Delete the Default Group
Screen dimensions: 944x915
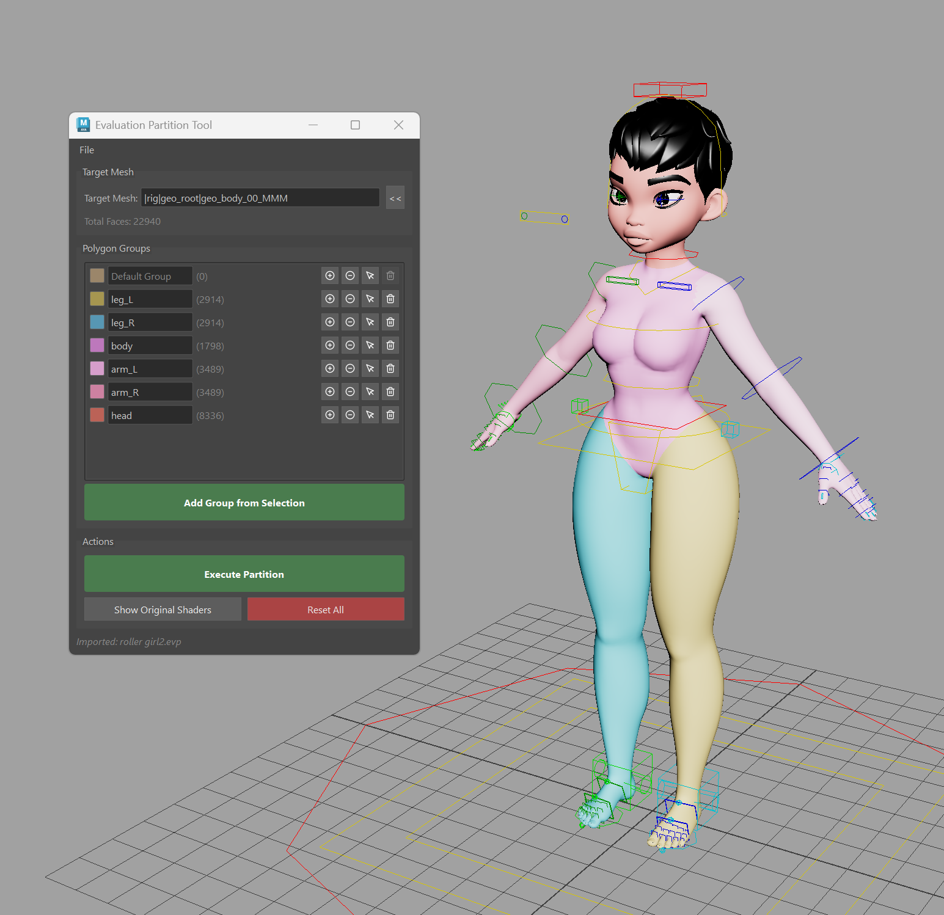[390, 275]
